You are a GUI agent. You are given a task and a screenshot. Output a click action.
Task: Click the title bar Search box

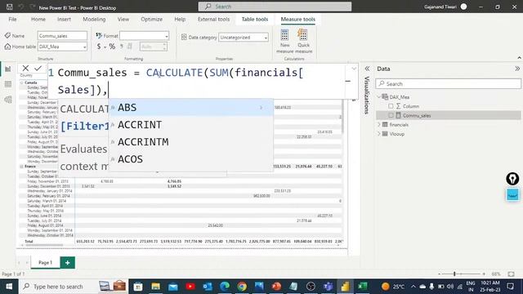pos(275,7)
